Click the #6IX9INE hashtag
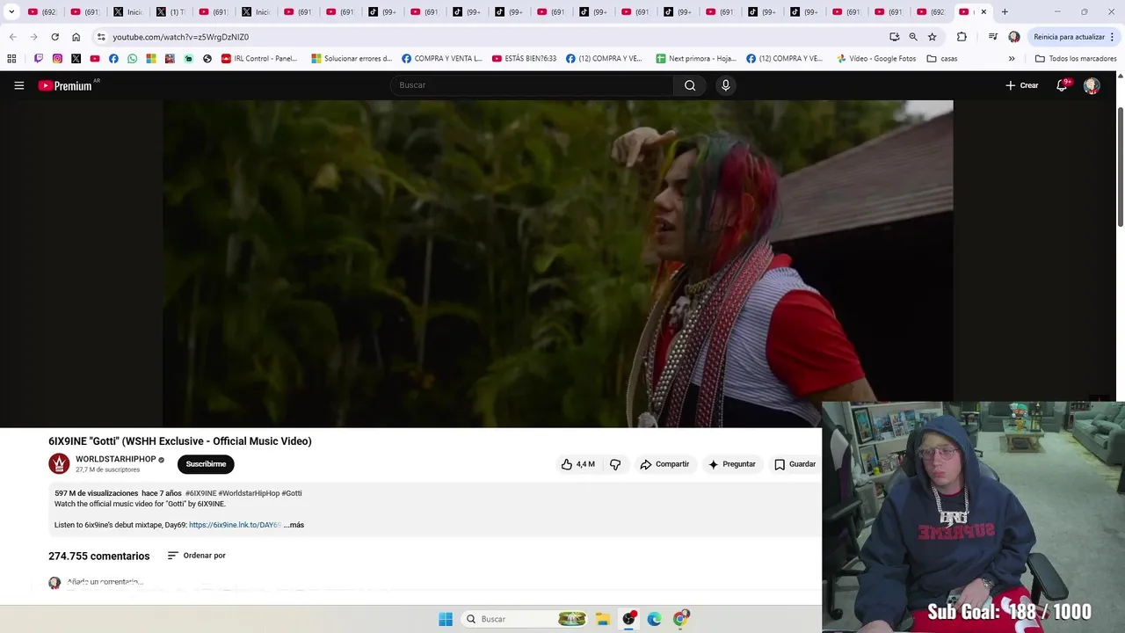Image resolution: width=1125 pixels, height=633 pixels. coord(200,493)
